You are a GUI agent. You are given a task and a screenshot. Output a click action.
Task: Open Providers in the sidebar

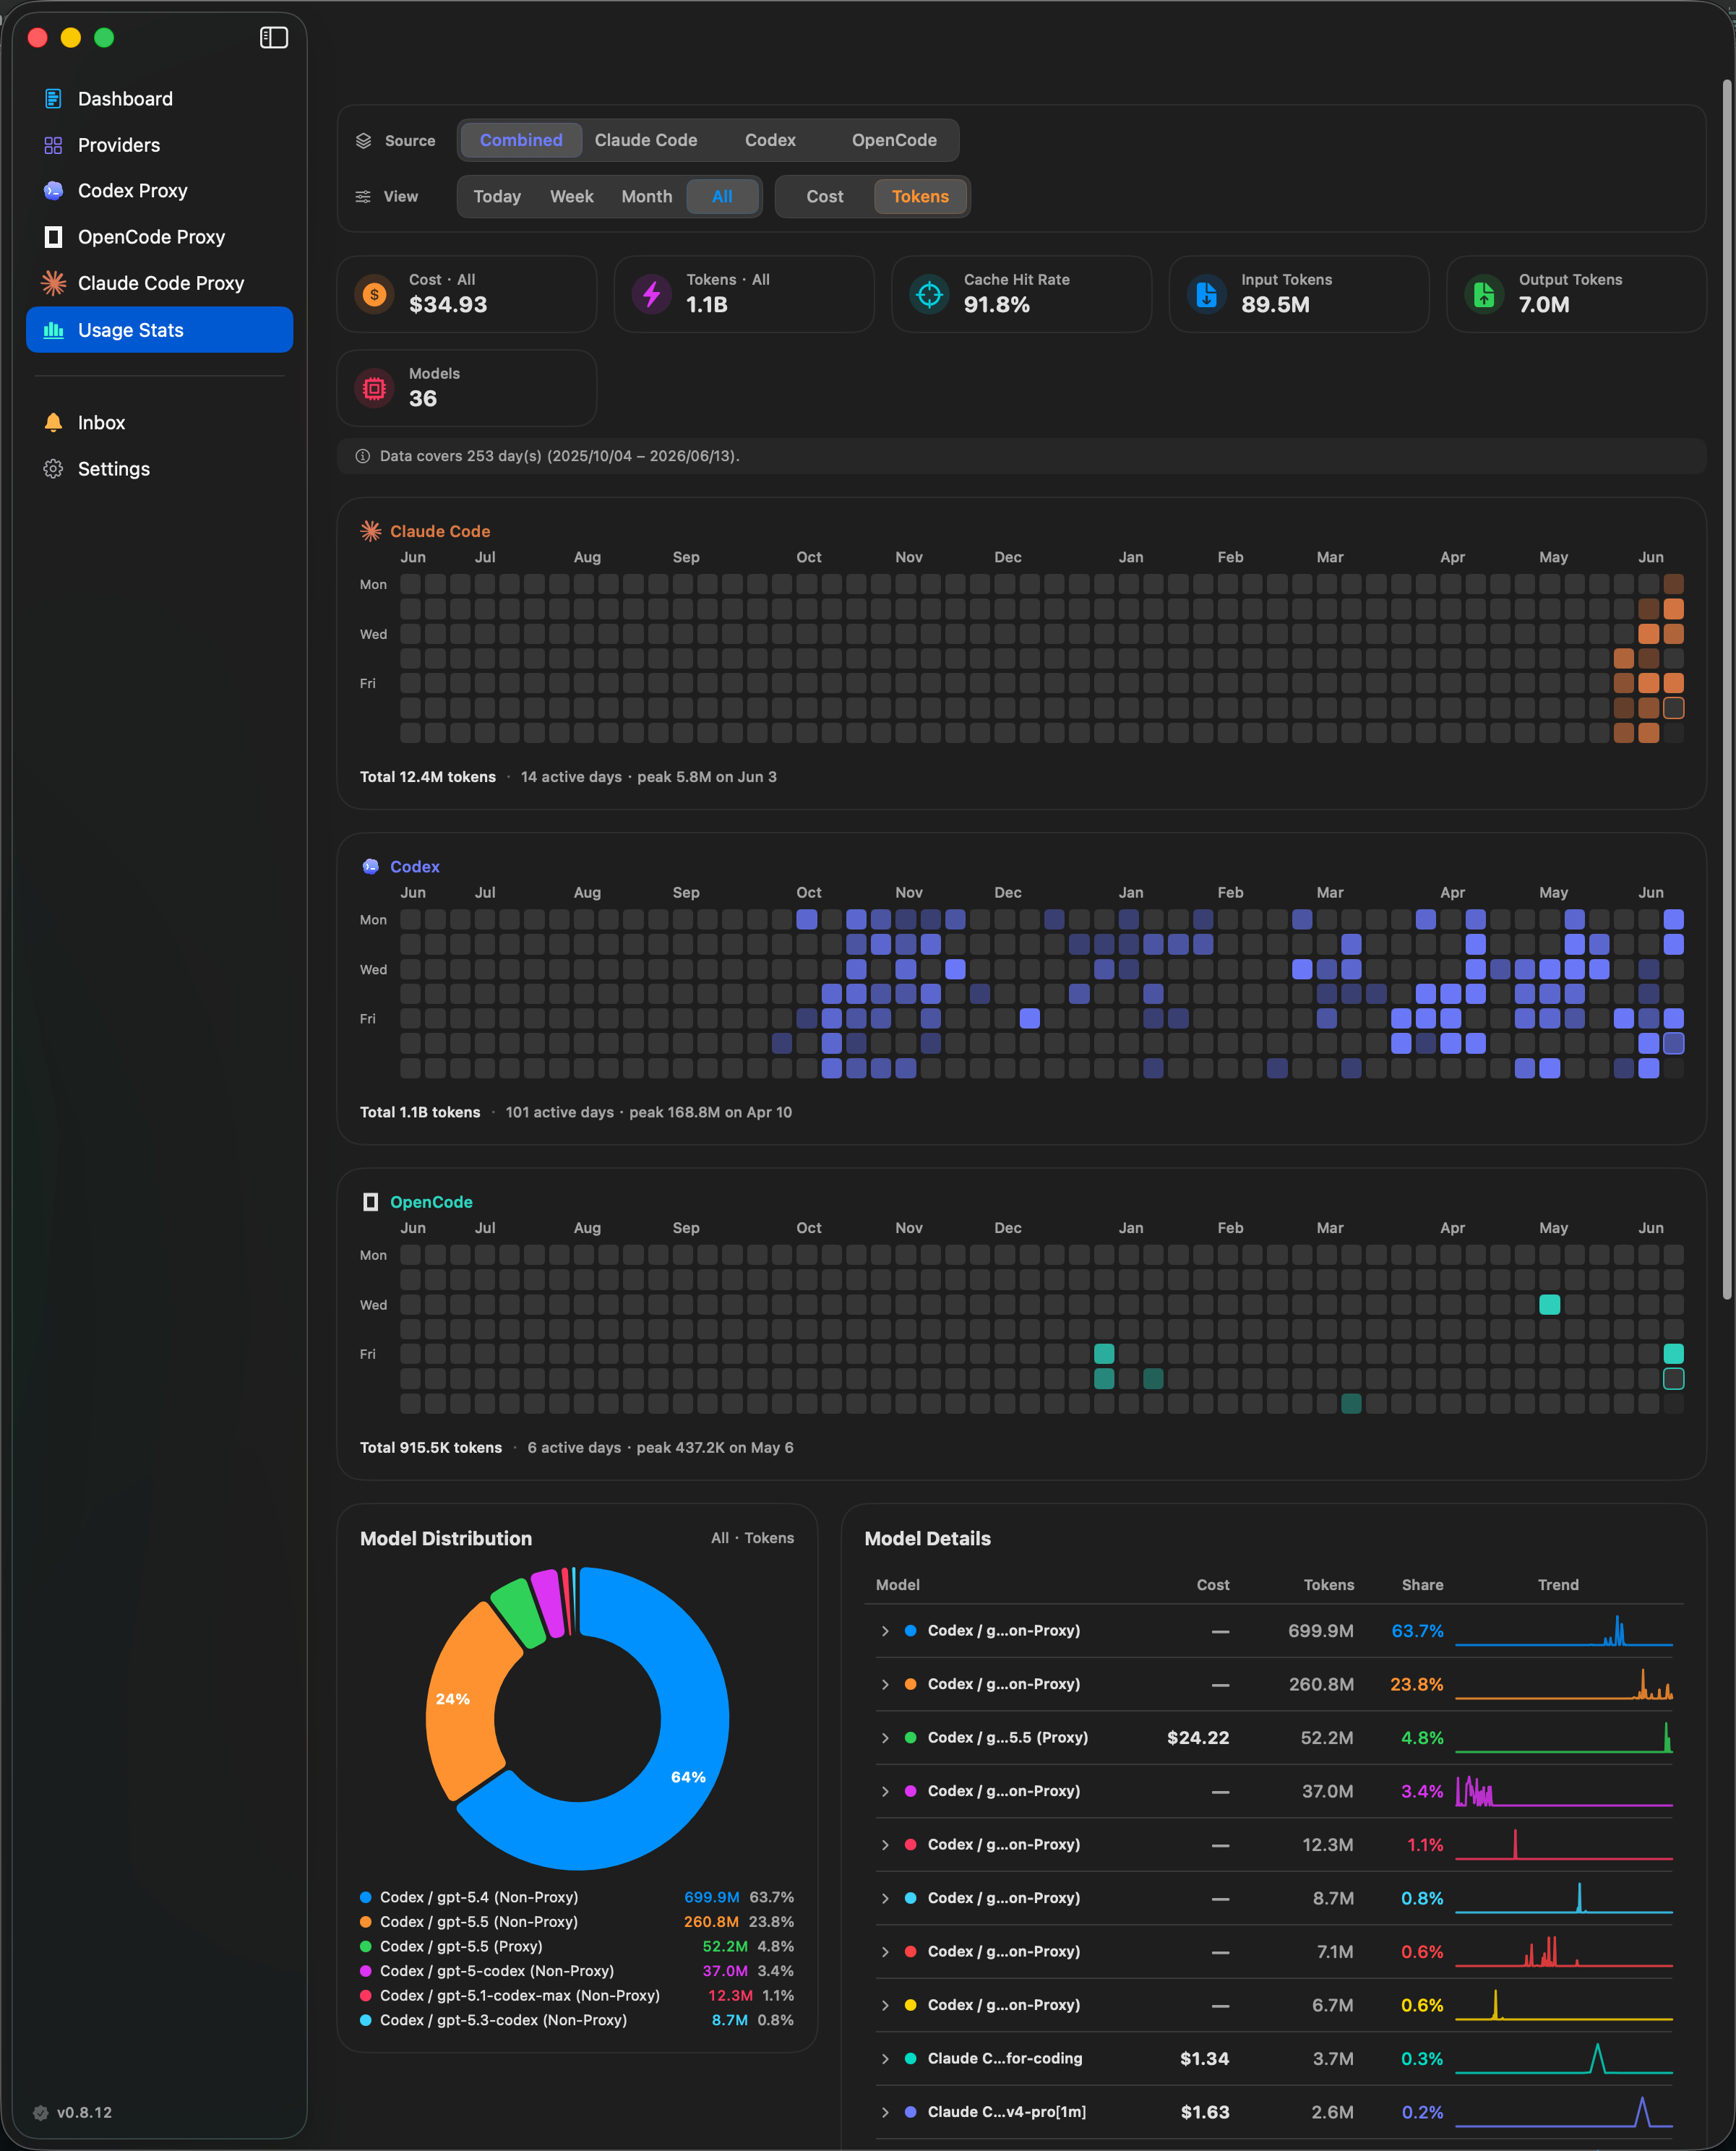point(160,145)
